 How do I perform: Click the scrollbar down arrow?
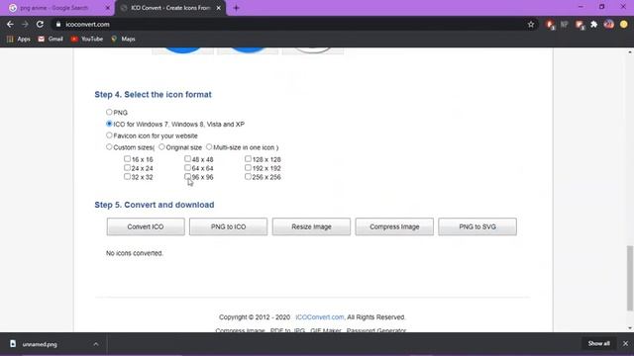pyautogui.click(x=630, y=327)
